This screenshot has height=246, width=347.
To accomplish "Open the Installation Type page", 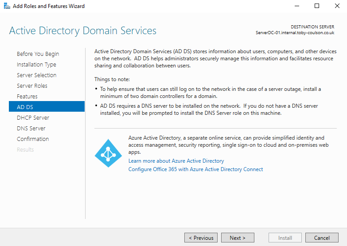I will (x=36, y=65).
